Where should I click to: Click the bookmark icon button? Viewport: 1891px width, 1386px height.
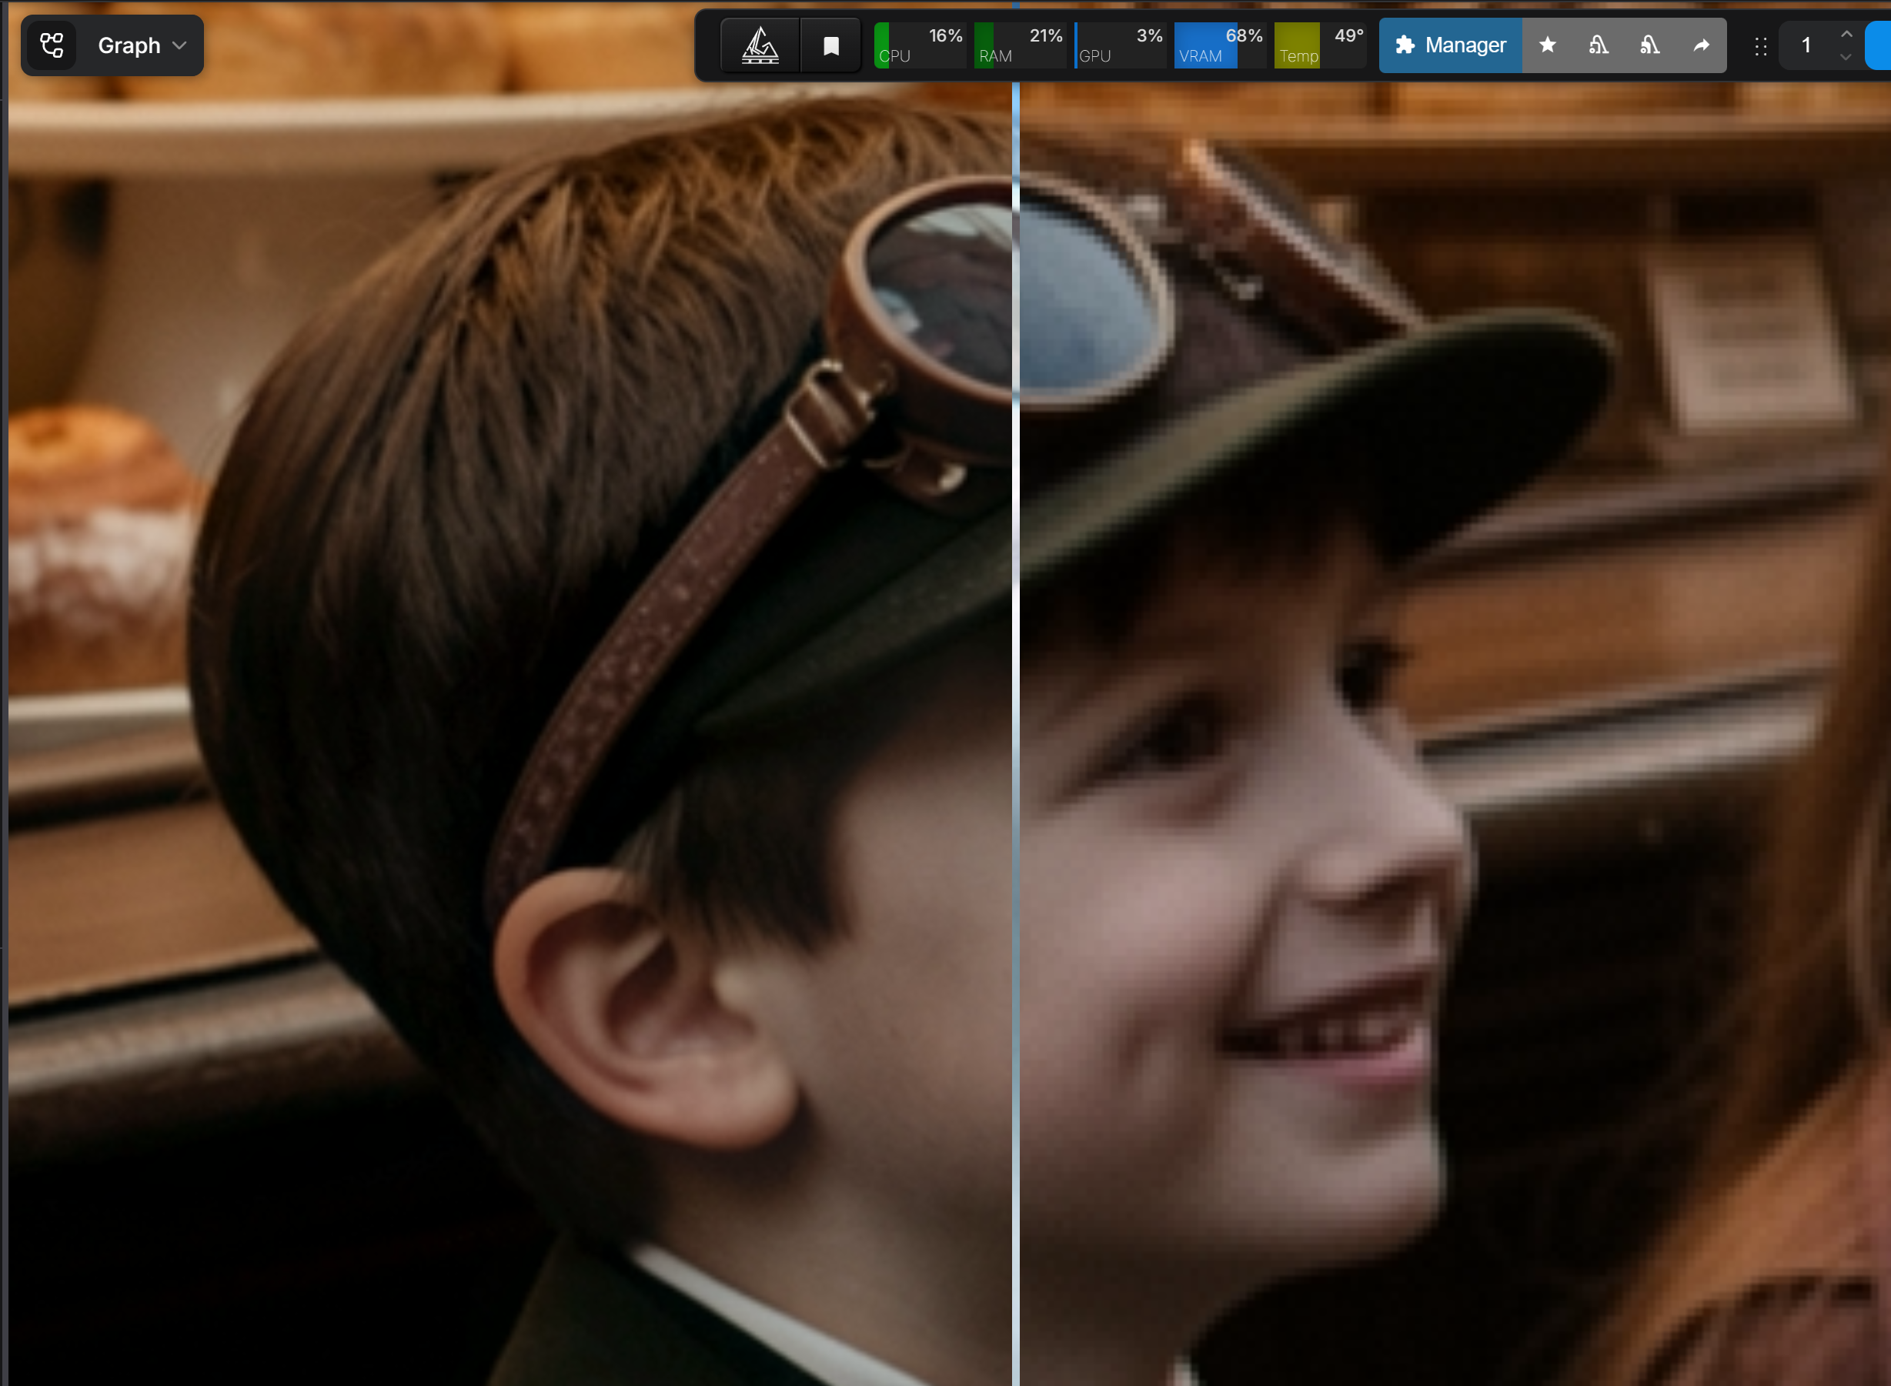pos(830,45)
